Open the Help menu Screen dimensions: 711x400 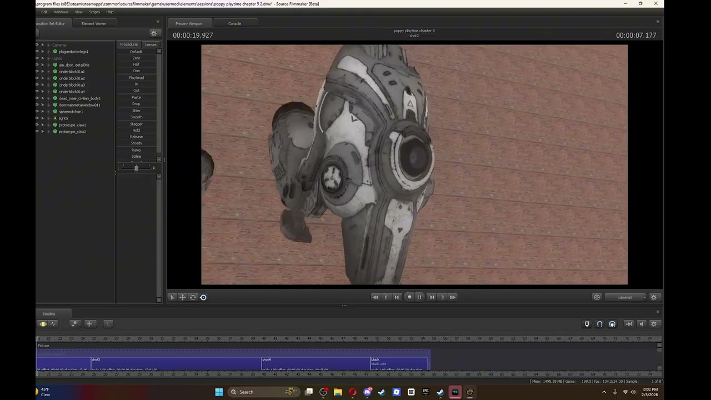click(x=110, y=12)
